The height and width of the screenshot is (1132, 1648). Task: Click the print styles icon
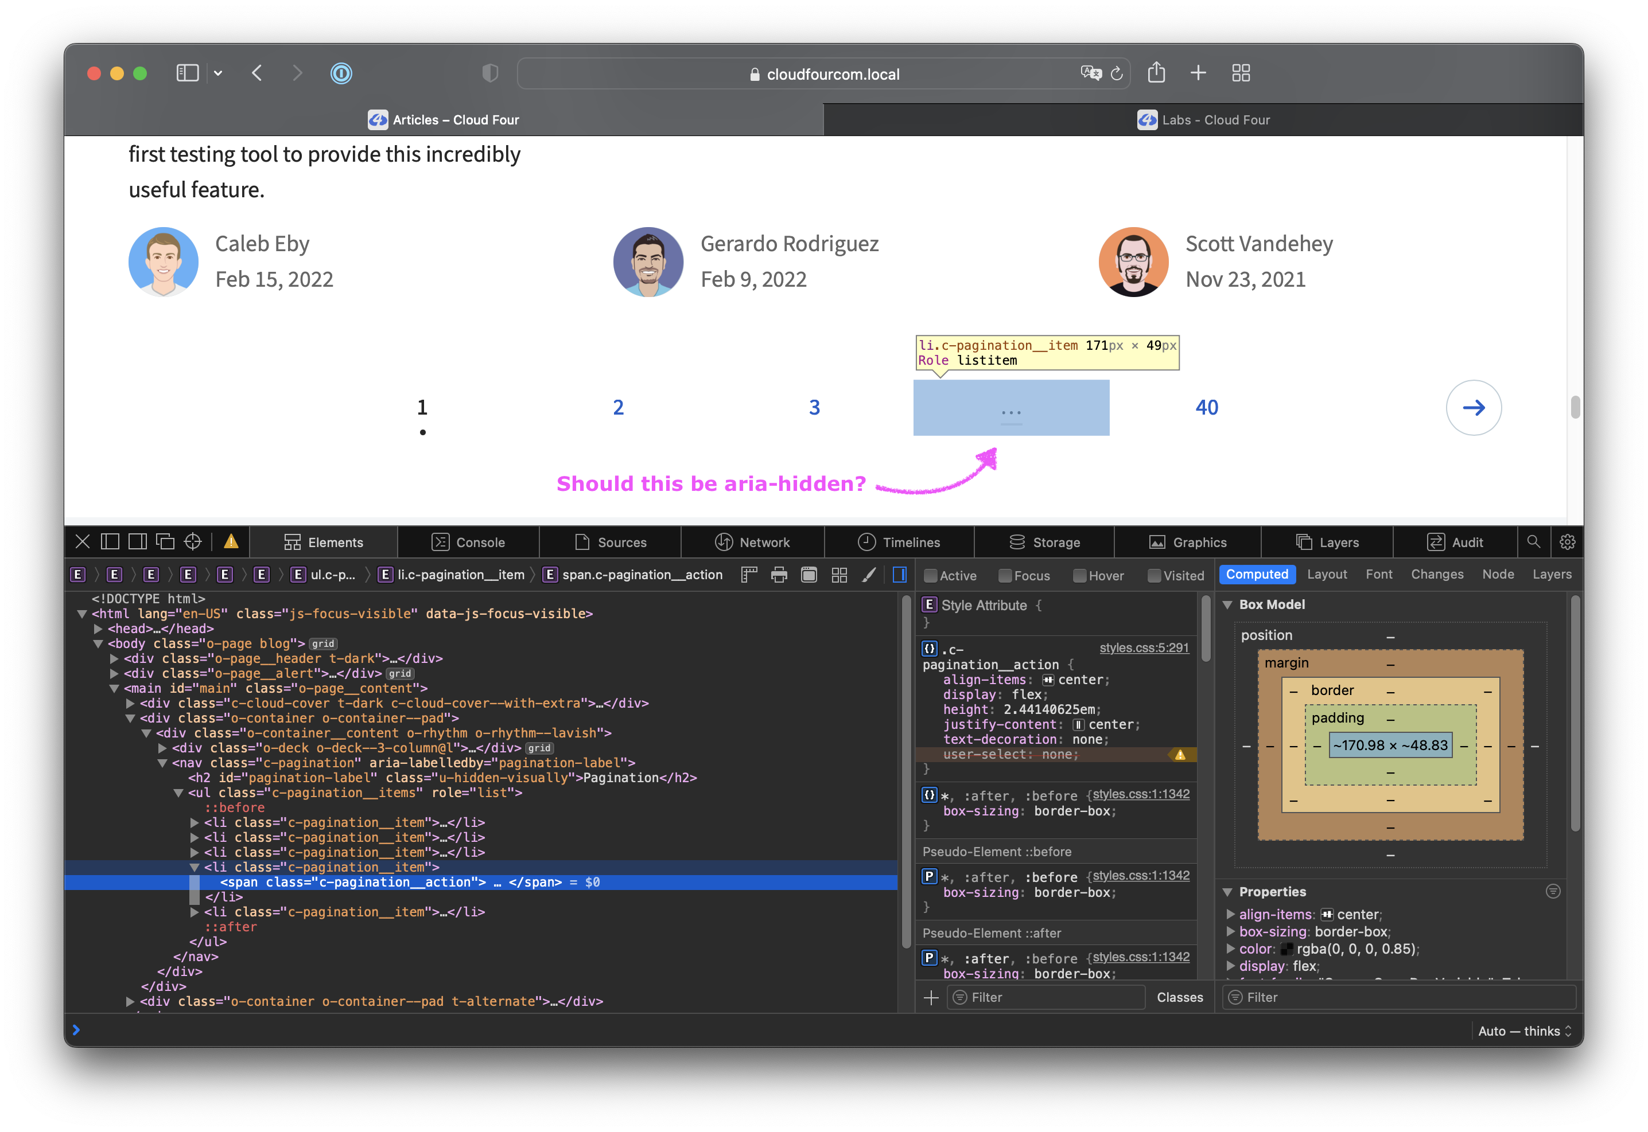coord(779,575)
